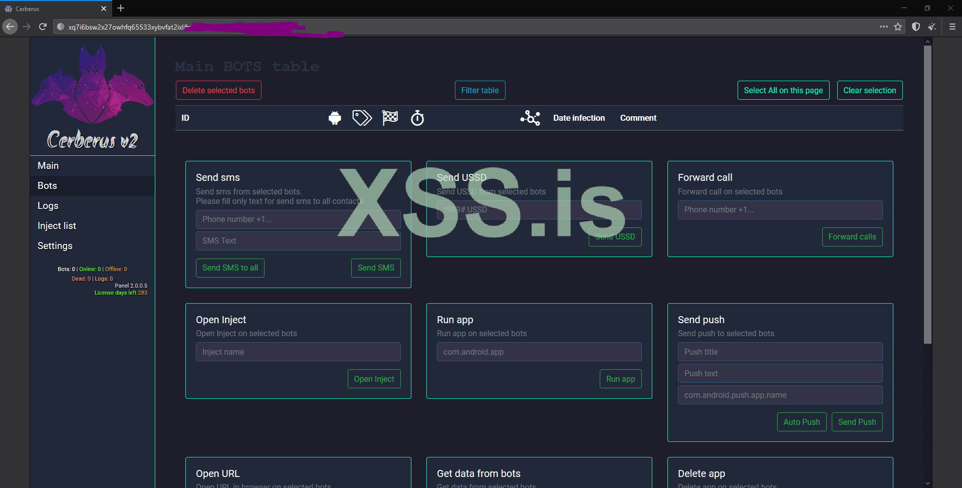Click the 'License days left 283' text
The width and height of the screenshot is (962, 488).
tap(121, 293)
